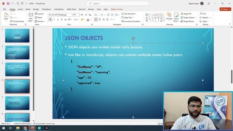Apply the red font color
The image size is (233, 131).
click(88, 19)
